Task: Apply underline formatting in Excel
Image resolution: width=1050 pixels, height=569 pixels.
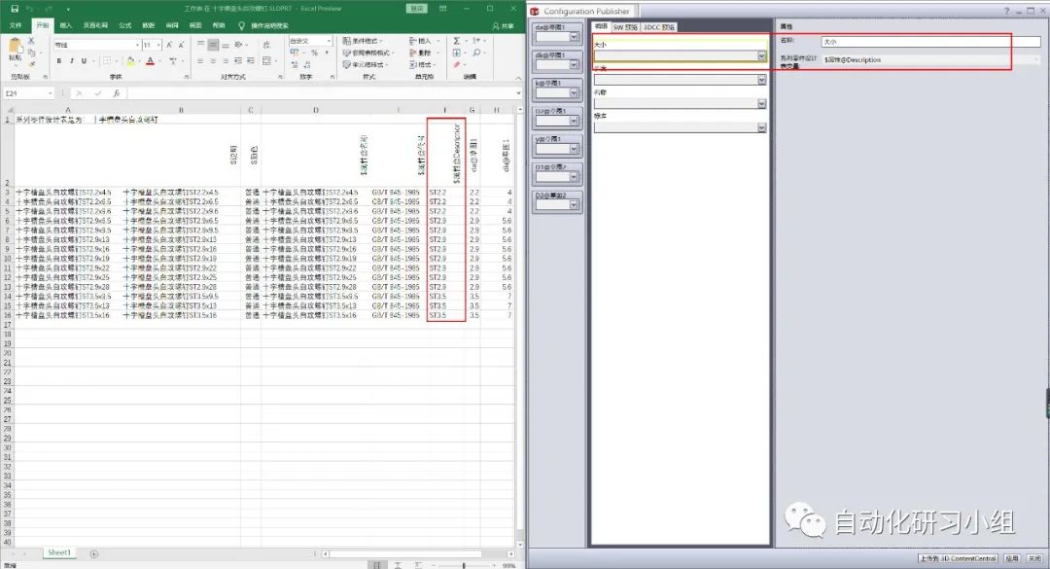Action: pos(84,61)
